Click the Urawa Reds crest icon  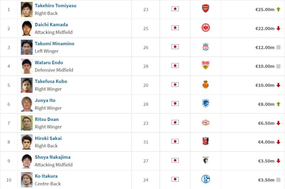[x=205, y=141]
